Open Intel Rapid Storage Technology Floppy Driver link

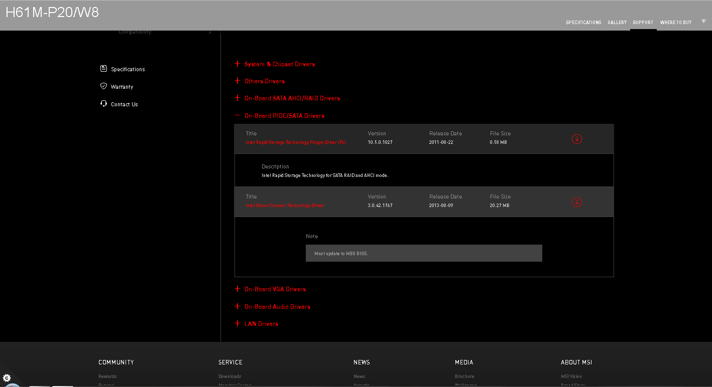(296, 142)
